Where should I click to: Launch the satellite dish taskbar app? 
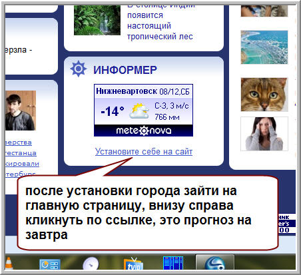pyautogui.click(x=91, y=264)
